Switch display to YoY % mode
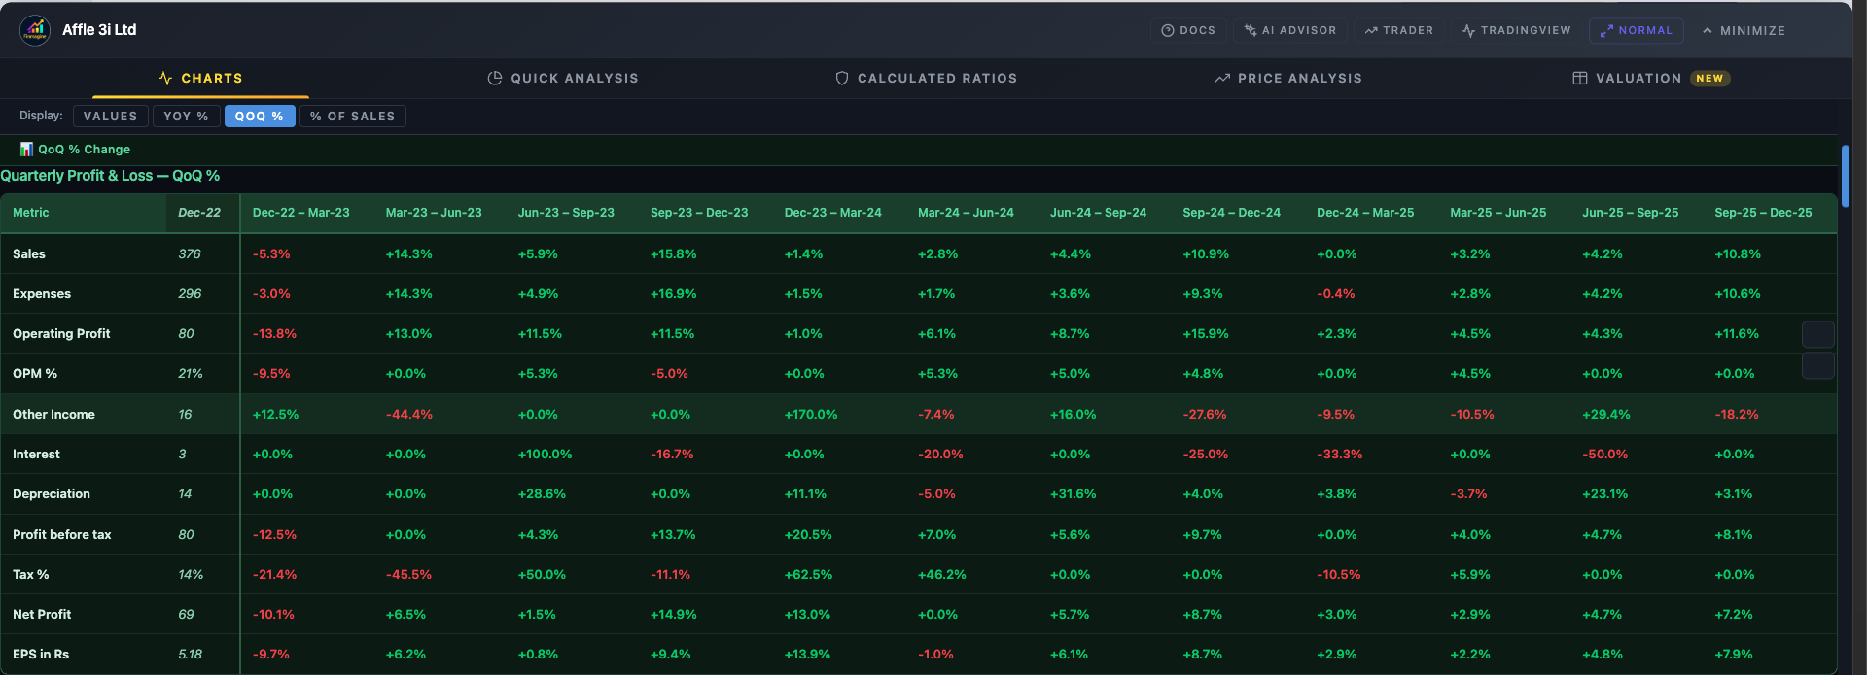Image resolution: width=1867 pixels, height=675 pixels. (186, 117)
